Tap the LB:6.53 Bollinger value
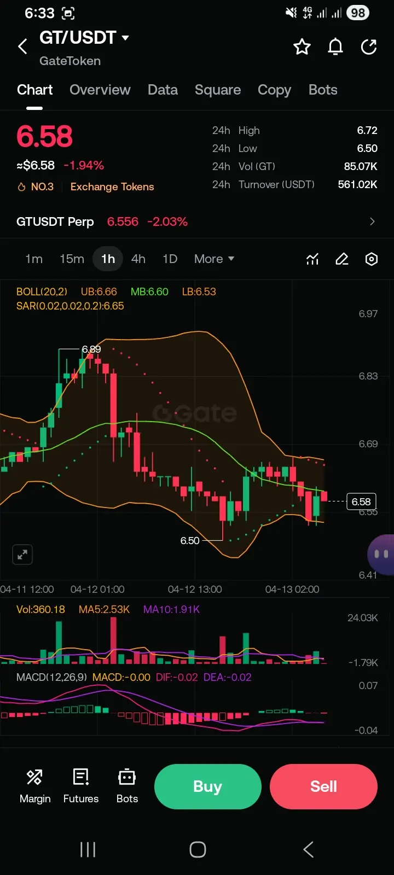The height and width of the screenshot is (875, 394). click(199, 292)
